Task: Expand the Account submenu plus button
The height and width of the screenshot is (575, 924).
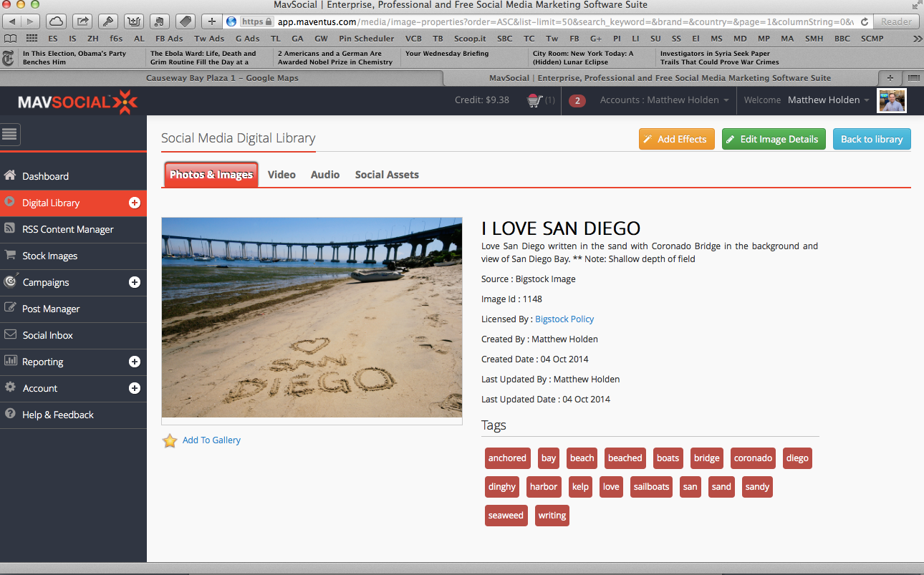Action: (134, 388)
